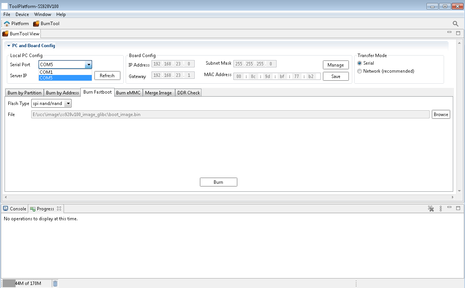Image resolution: width=465 pixels, height=288 pixels.
Task: Remove all finished operations in Progress
Action: click(x=431, y=208)
